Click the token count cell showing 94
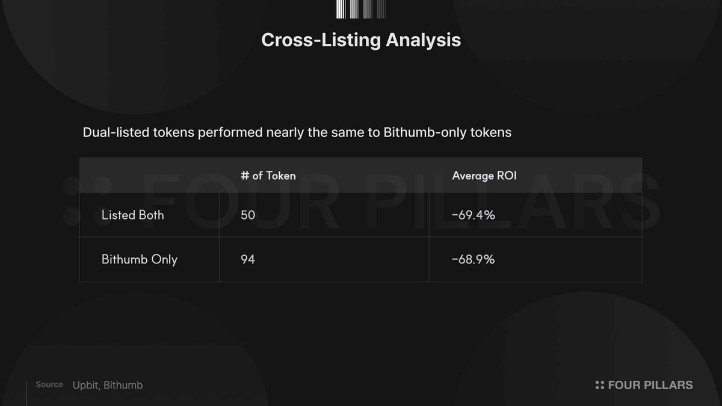 pos(248,260)
